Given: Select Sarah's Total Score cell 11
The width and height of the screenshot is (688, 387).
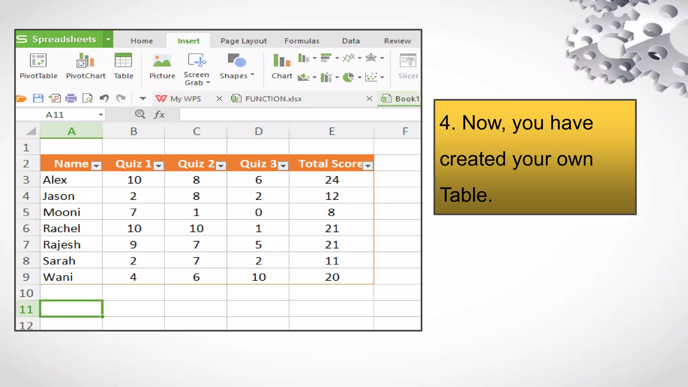Looking at the screenshot, I should pyautogui.click(x=332, y=261).
